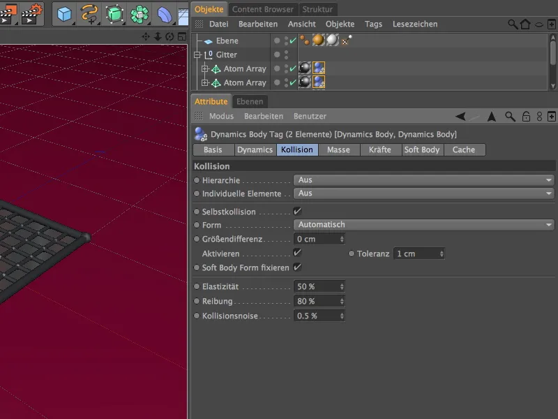
Task: Adjust Toleranz value stepper arrows
Action: coord(442,253)
